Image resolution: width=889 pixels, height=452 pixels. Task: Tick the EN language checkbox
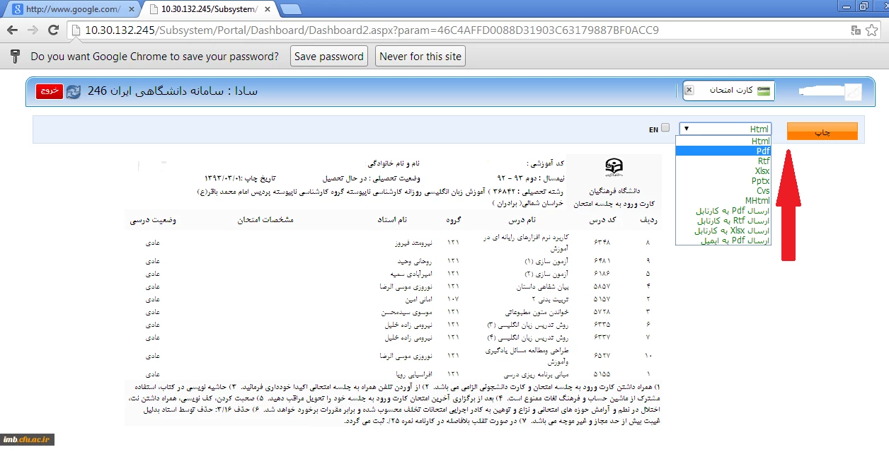tap(665, 129)
